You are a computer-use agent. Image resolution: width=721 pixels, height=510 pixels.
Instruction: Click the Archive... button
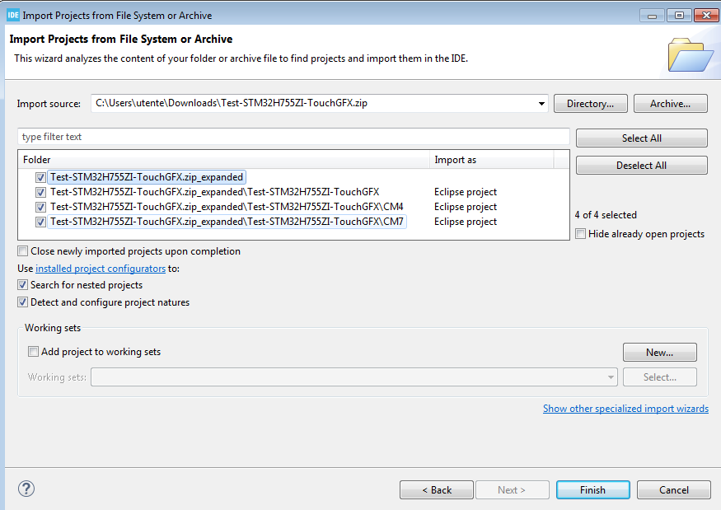(671, 104)
